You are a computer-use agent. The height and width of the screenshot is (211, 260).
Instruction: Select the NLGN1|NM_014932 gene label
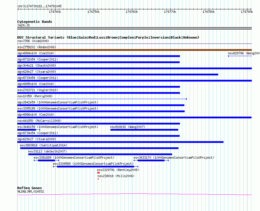point(31,192)
